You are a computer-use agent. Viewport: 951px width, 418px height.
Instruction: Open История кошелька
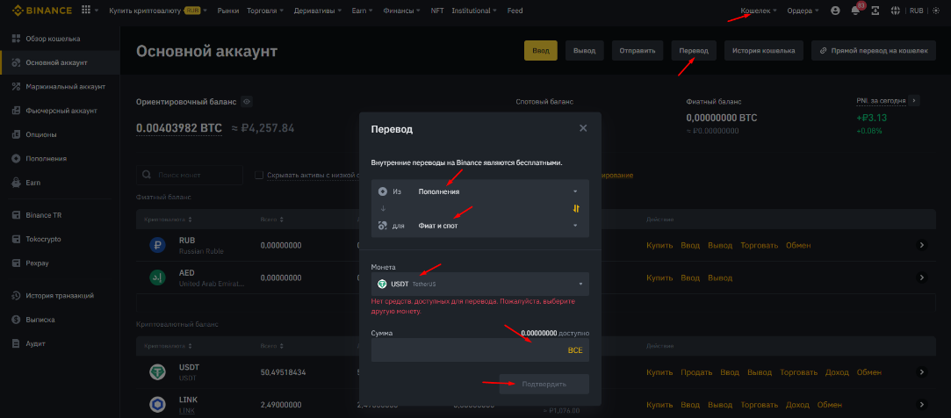click(x=764, y=50)
